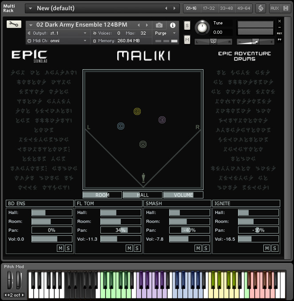Select the HALL mode button

tap(143, 195)
